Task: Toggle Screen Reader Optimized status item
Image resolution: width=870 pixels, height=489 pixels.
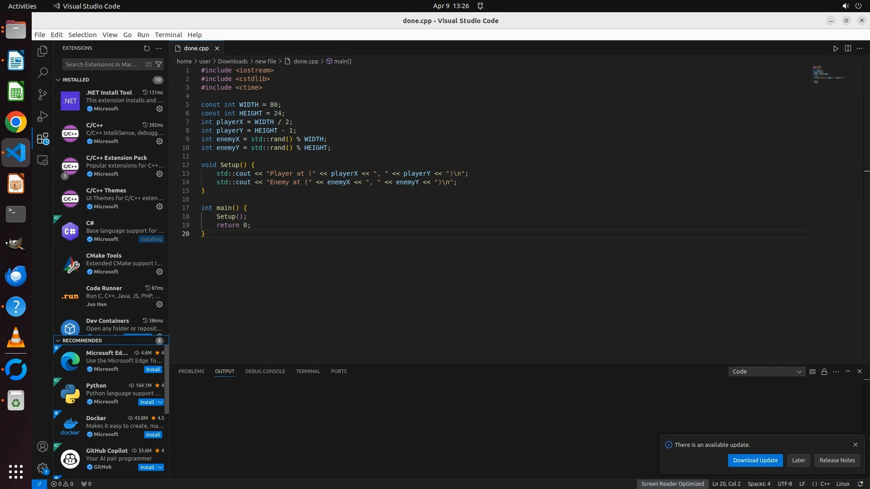Action: pyautogui.click(x=672, y=484)
